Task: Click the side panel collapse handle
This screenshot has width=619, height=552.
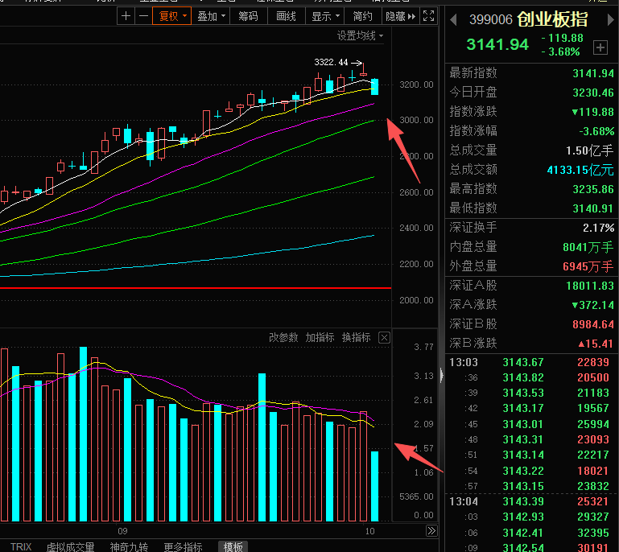Action: [x=441, y=375]
